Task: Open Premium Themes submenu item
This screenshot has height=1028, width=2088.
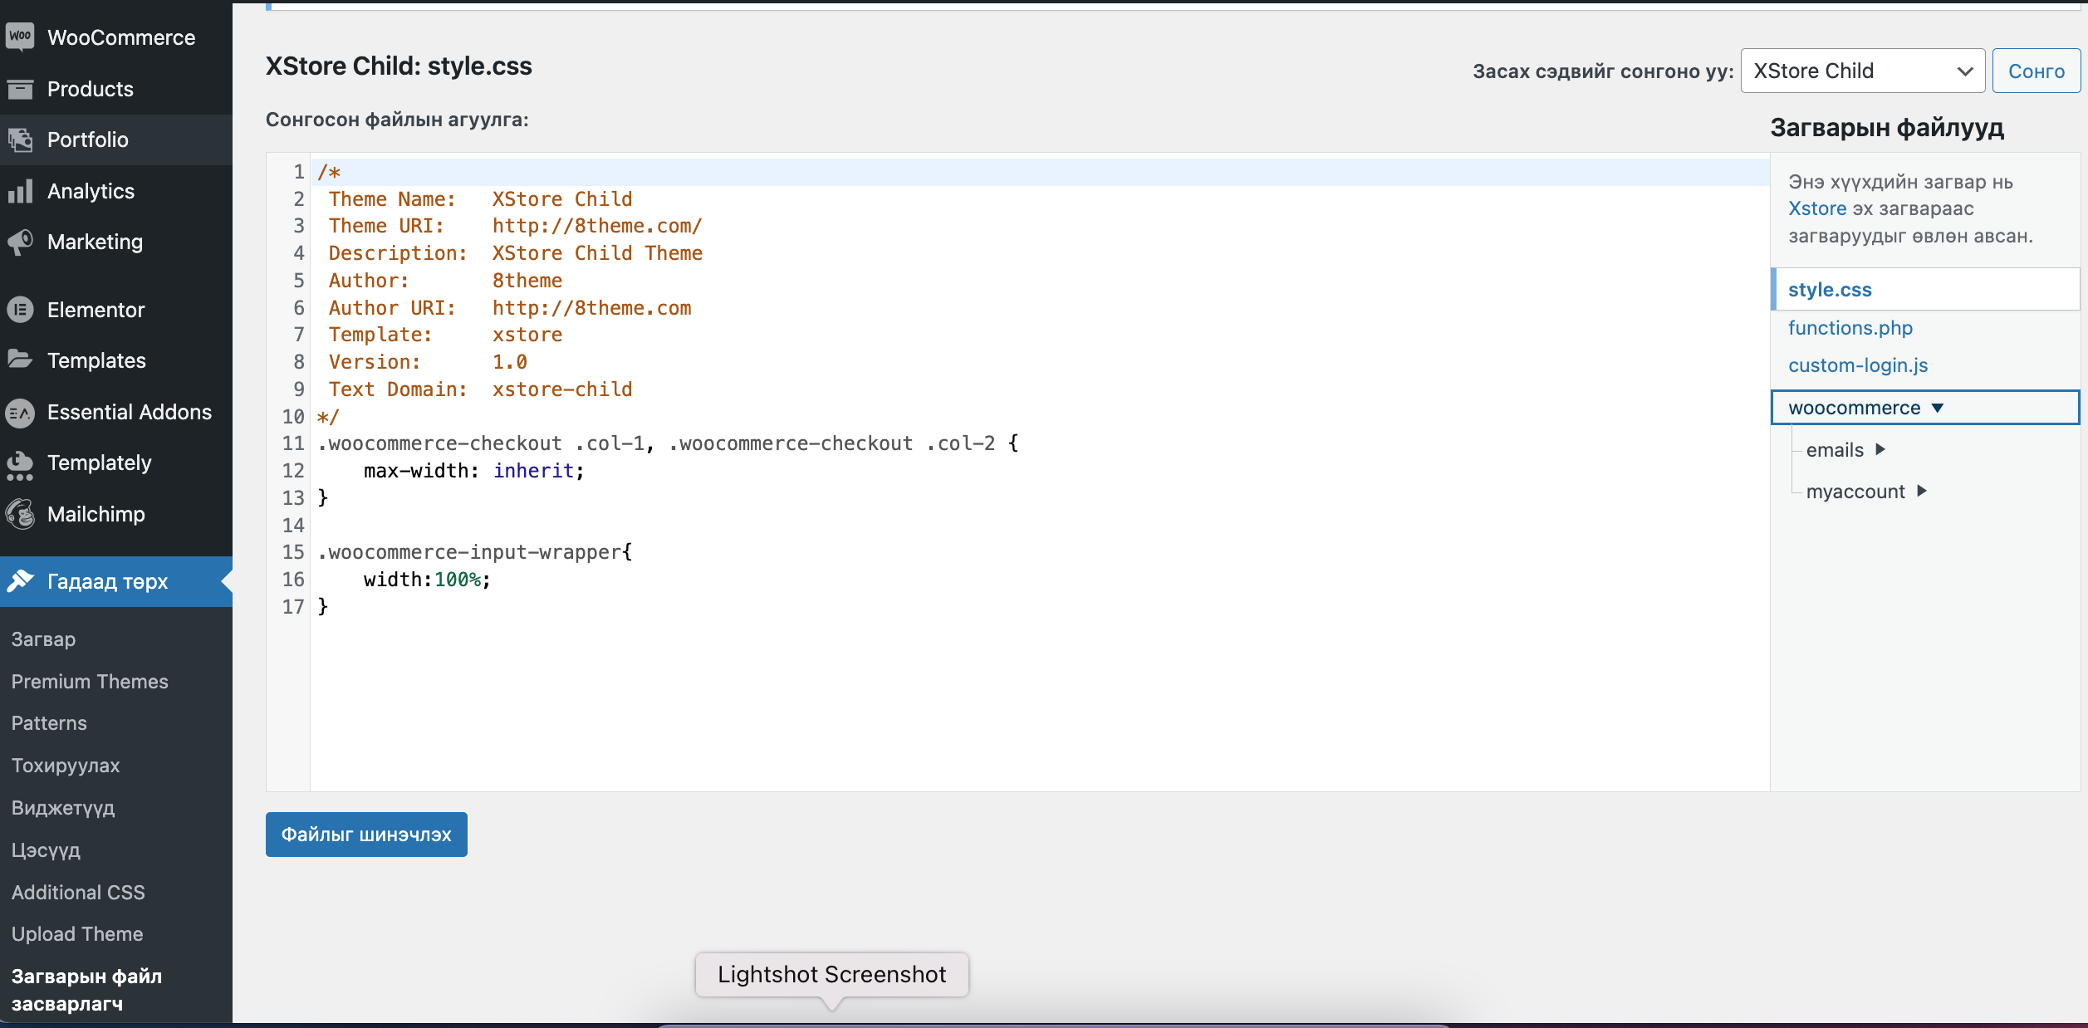Action: [90, 681]
